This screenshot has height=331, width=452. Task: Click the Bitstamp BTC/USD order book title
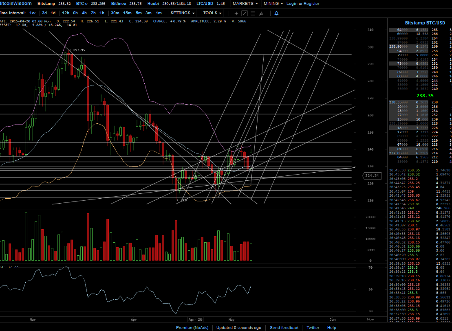pyautogui.click(x=425, y=23)
